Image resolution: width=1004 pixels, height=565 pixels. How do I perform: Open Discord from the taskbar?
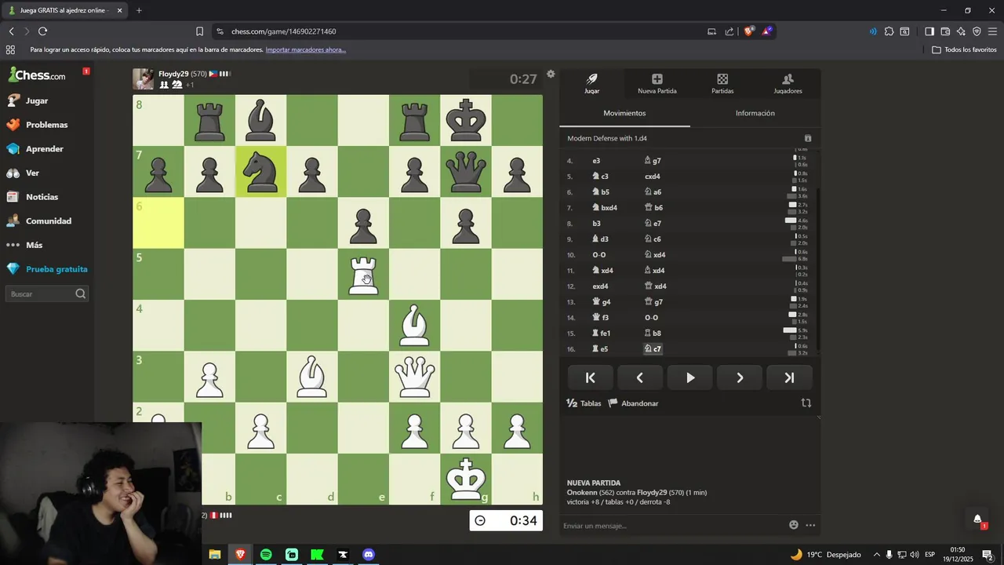tap(369, 555)
